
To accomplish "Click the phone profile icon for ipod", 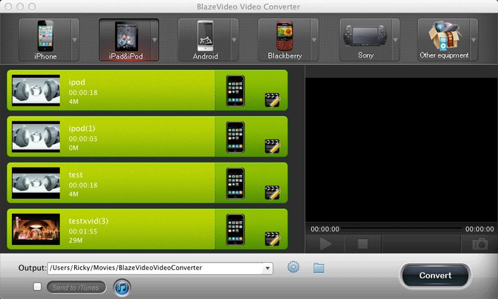I will [x=235, y=90].
